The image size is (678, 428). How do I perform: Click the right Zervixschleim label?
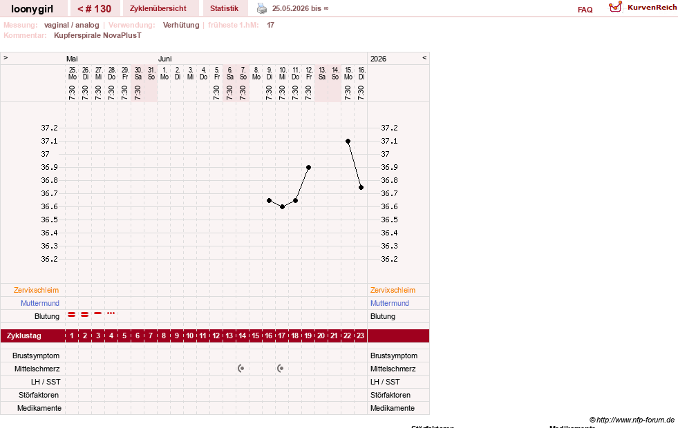(x=393, y=290)
